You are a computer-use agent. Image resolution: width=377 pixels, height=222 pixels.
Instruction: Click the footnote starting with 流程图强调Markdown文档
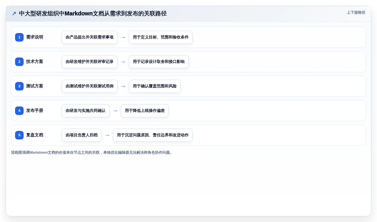click(x=92, y=153)
